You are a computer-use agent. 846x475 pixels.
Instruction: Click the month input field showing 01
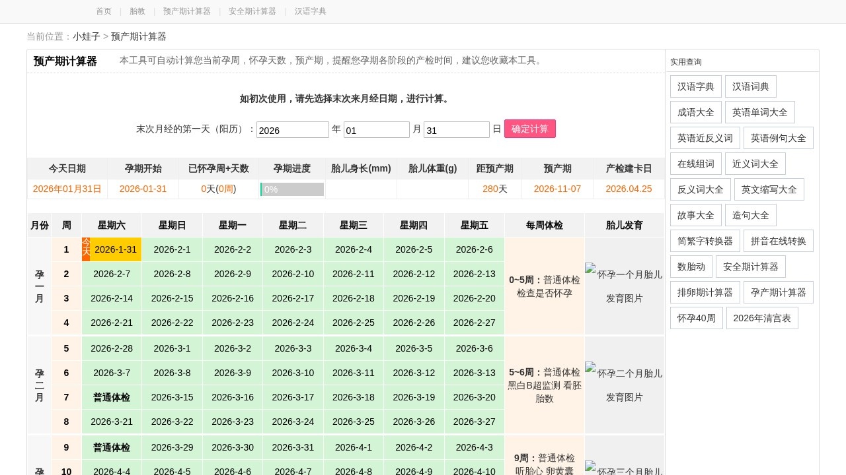coord(376,130)
